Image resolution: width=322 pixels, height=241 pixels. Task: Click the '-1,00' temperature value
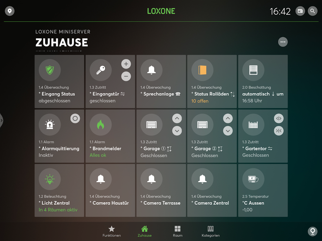[x=247, y=210]
